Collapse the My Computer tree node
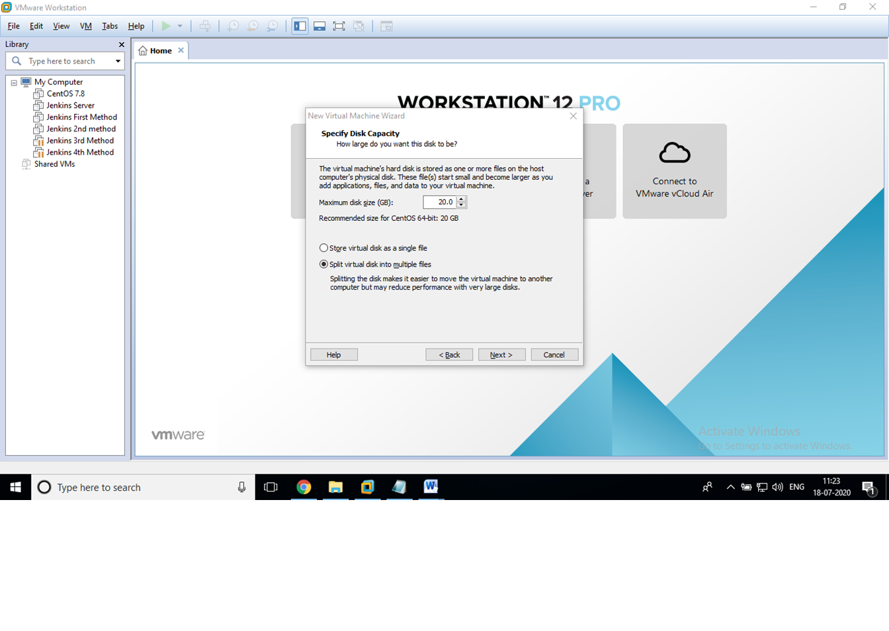 pyautogui.click(x=14, y=81)
